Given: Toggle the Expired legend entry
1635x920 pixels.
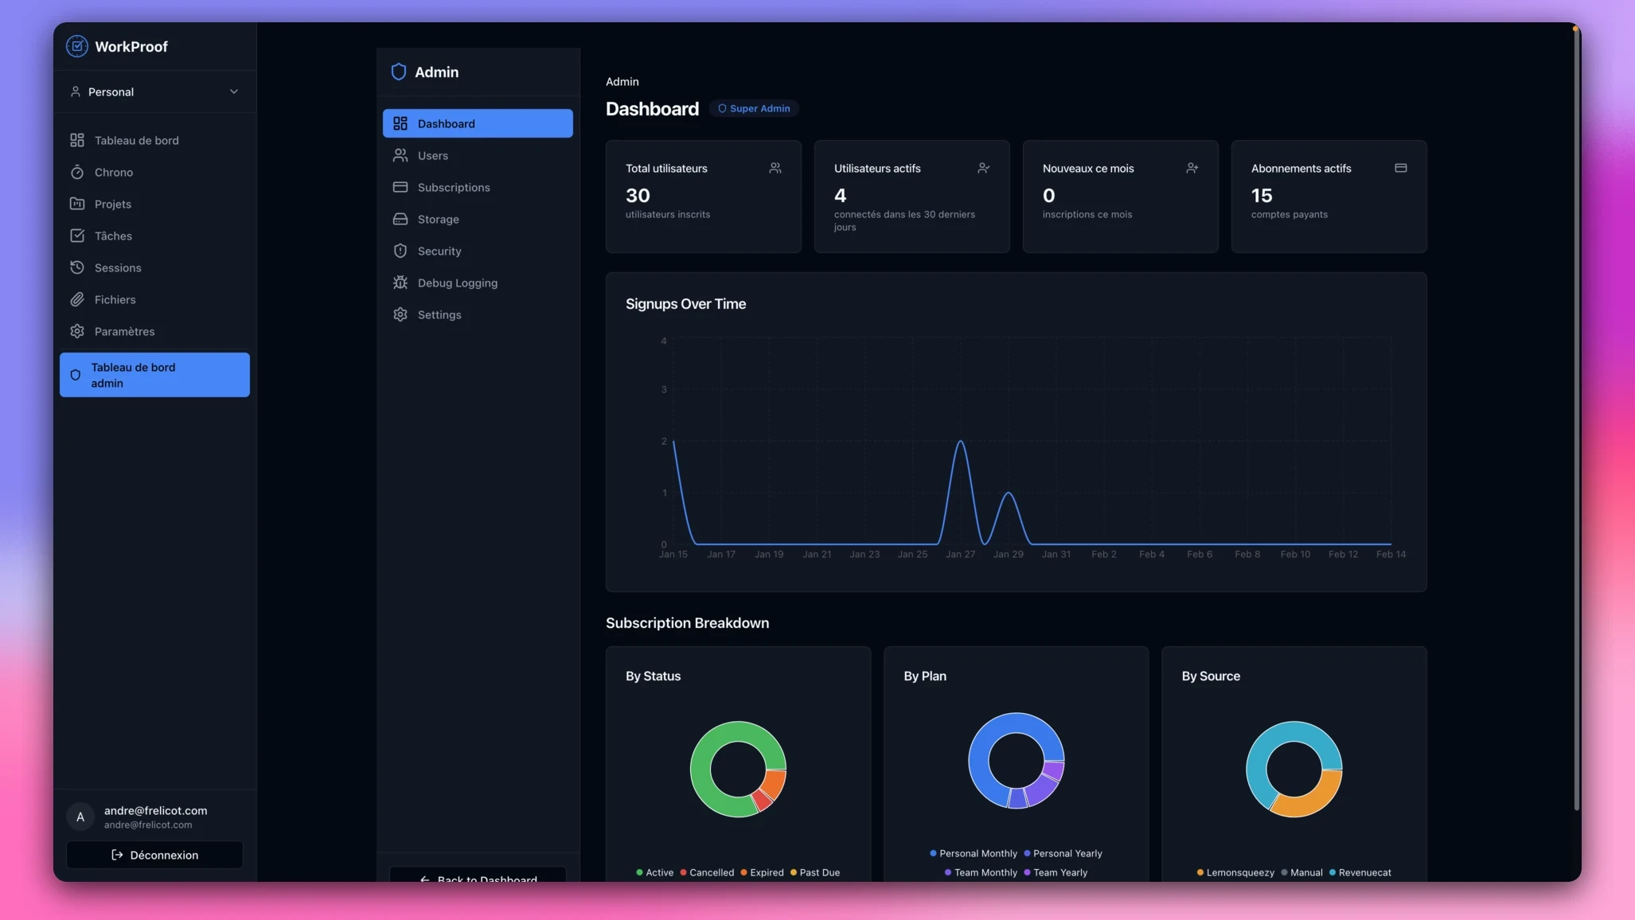Looking at the screenshot, I should tap(762, 872).
